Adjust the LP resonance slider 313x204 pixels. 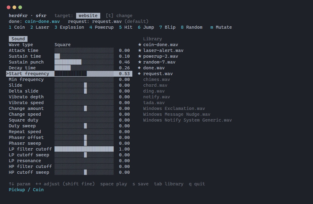(84, 161)
